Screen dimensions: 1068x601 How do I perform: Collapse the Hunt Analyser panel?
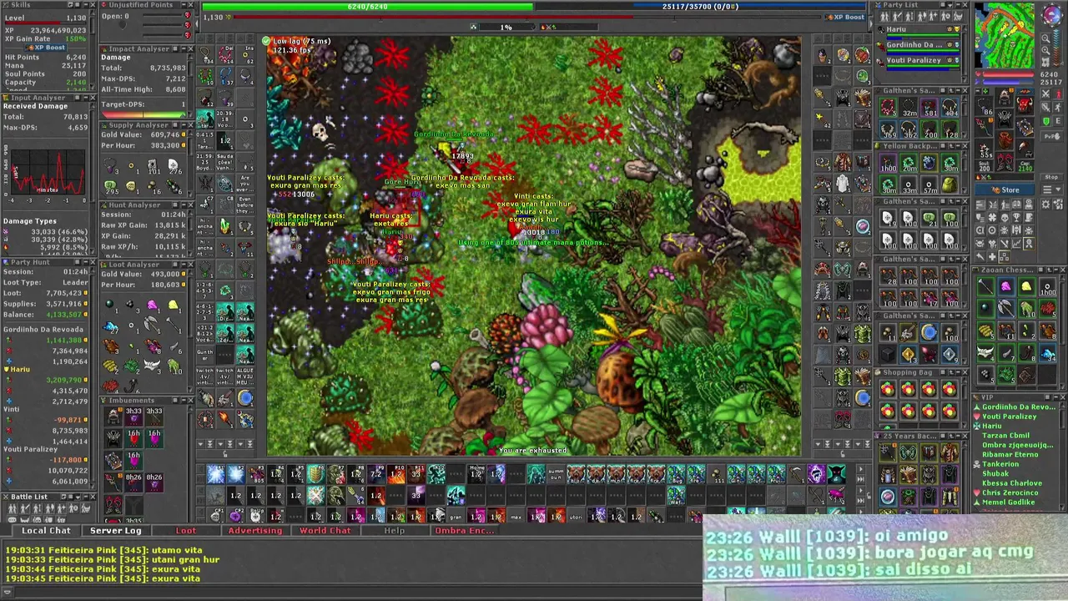coord(184,205)
